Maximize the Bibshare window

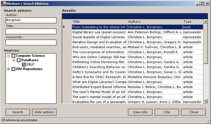202,4
